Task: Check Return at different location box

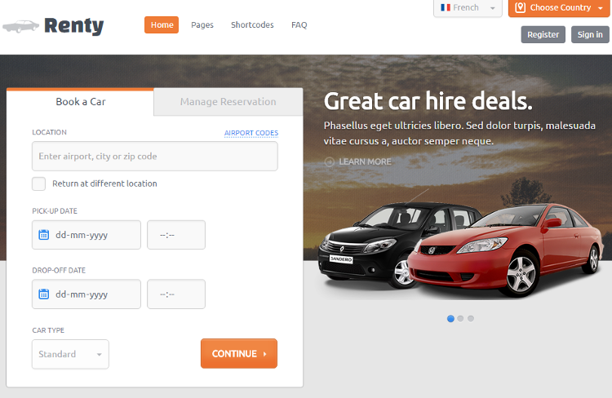Action: [x=38, y=184]
